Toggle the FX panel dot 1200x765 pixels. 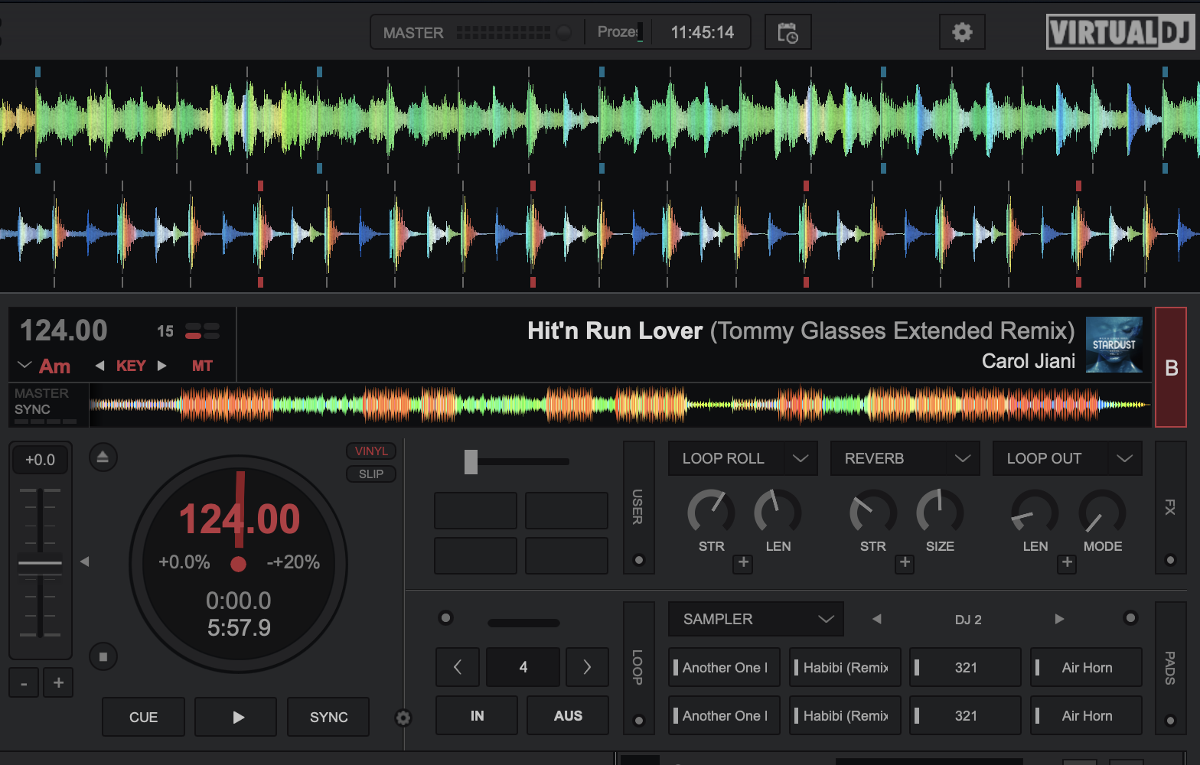point(1170,560)
